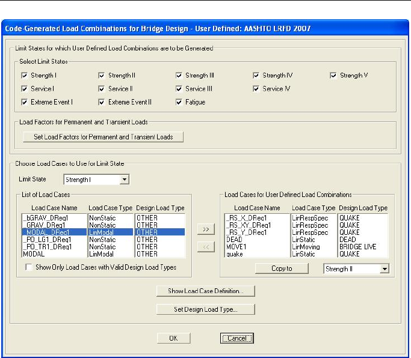Toggle the Service IV checkbox
This screenshot has height=358, width=411.
256,89
